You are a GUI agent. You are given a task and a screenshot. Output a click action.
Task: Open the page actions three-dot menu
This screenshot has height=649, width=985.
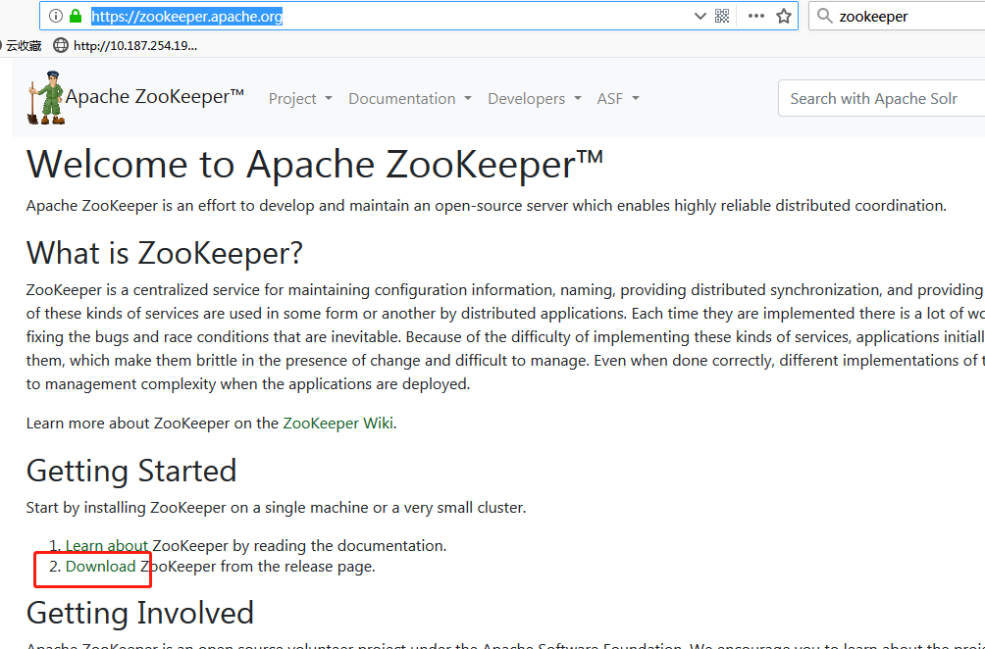tap(755, 17)
